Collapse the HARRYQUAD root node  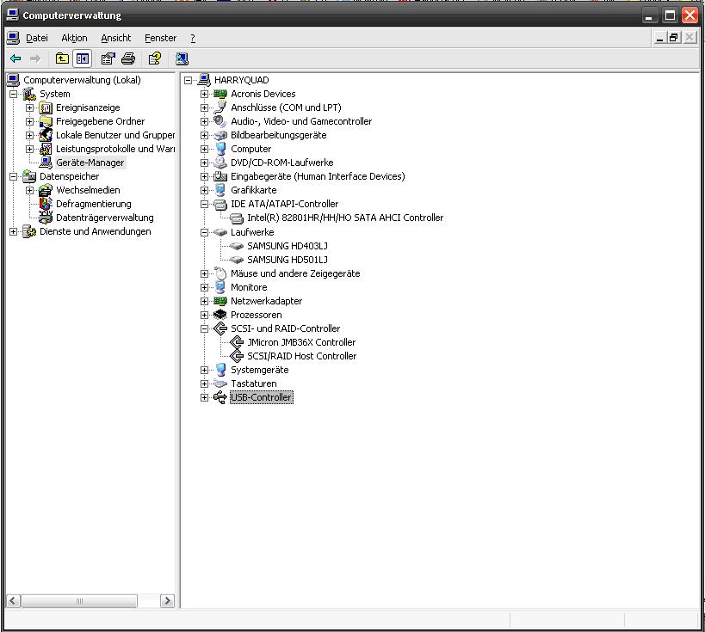(188, 80)
